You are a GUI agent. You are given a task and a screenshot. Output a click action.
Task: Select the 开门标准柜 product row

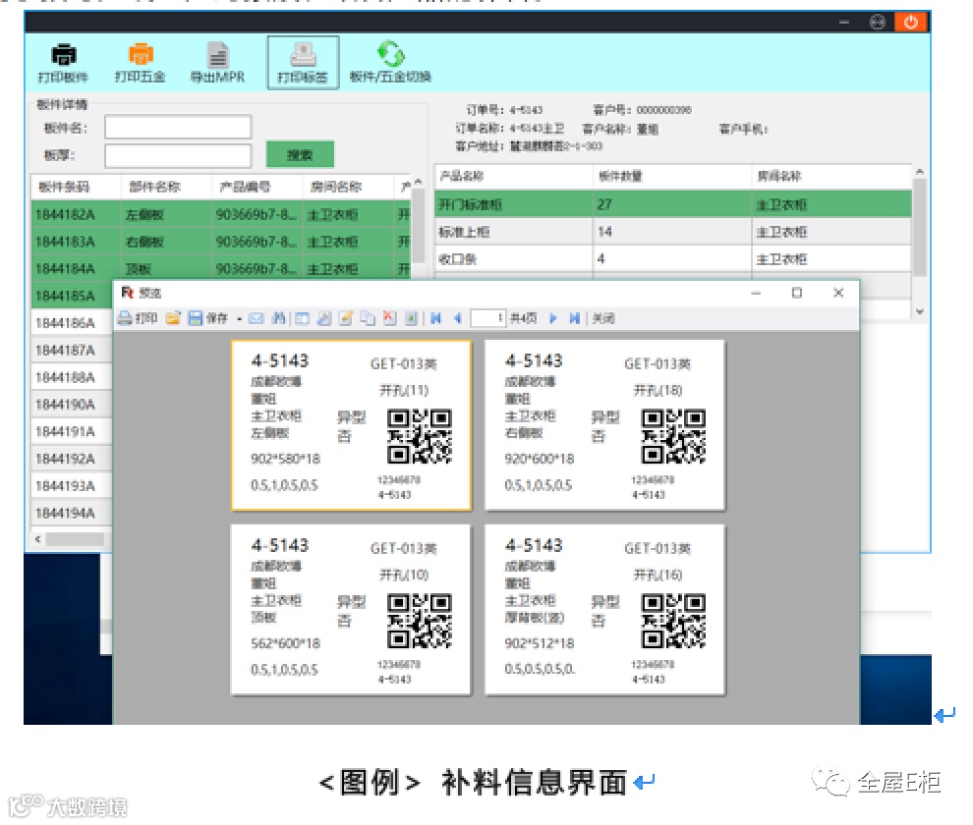673,204
